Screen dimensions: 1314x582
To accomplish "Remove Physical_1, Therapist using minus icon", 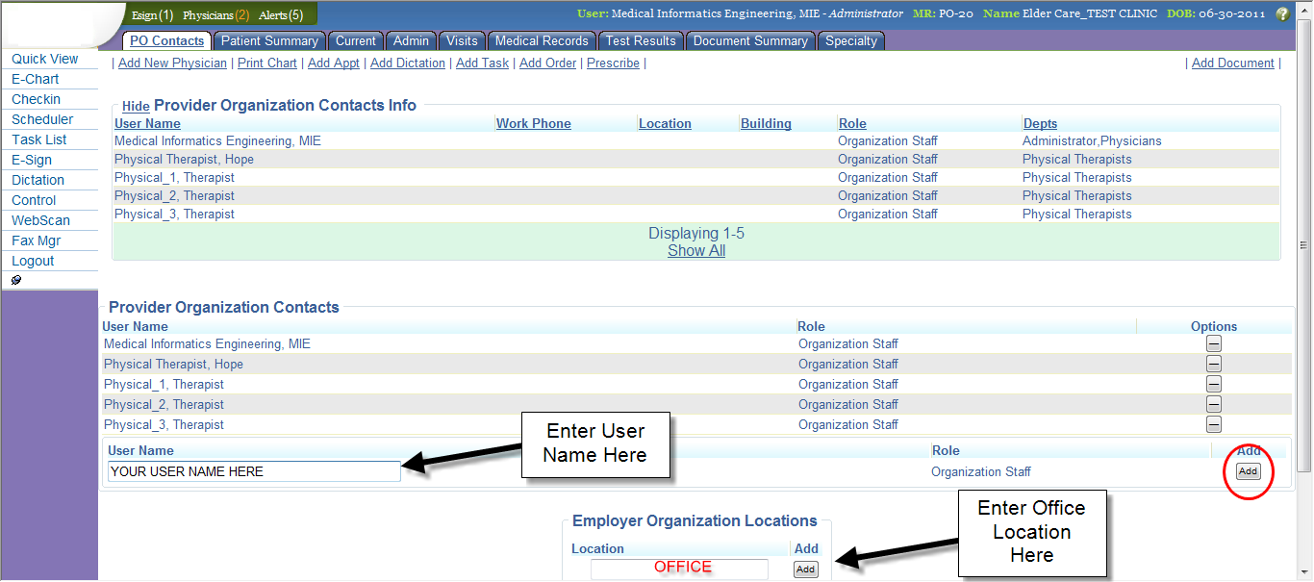I will pos(1214,384).
